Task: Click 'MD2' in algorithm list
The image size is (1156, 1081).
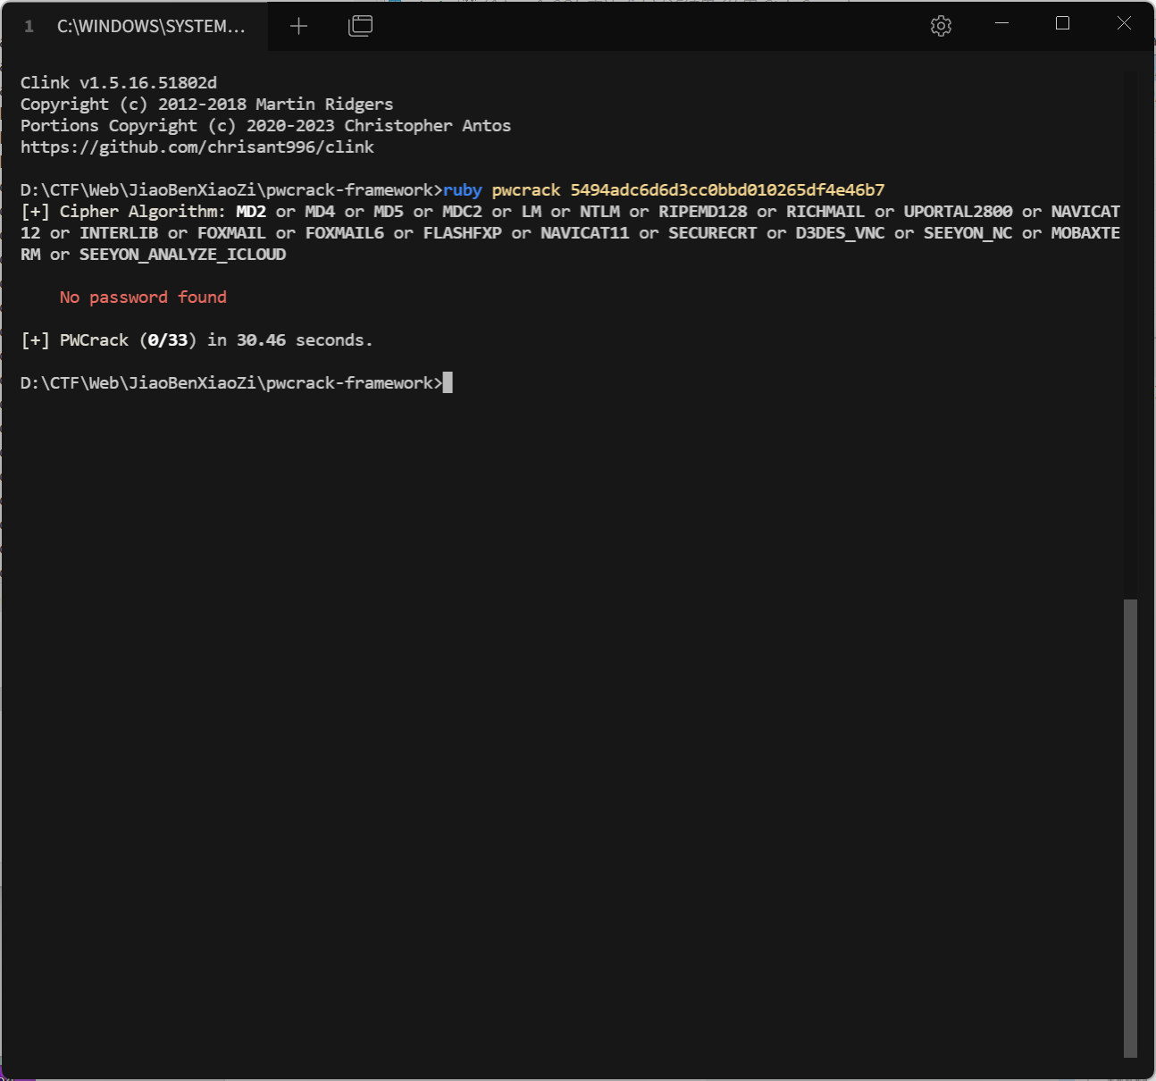Action: (x=251, y=211)
